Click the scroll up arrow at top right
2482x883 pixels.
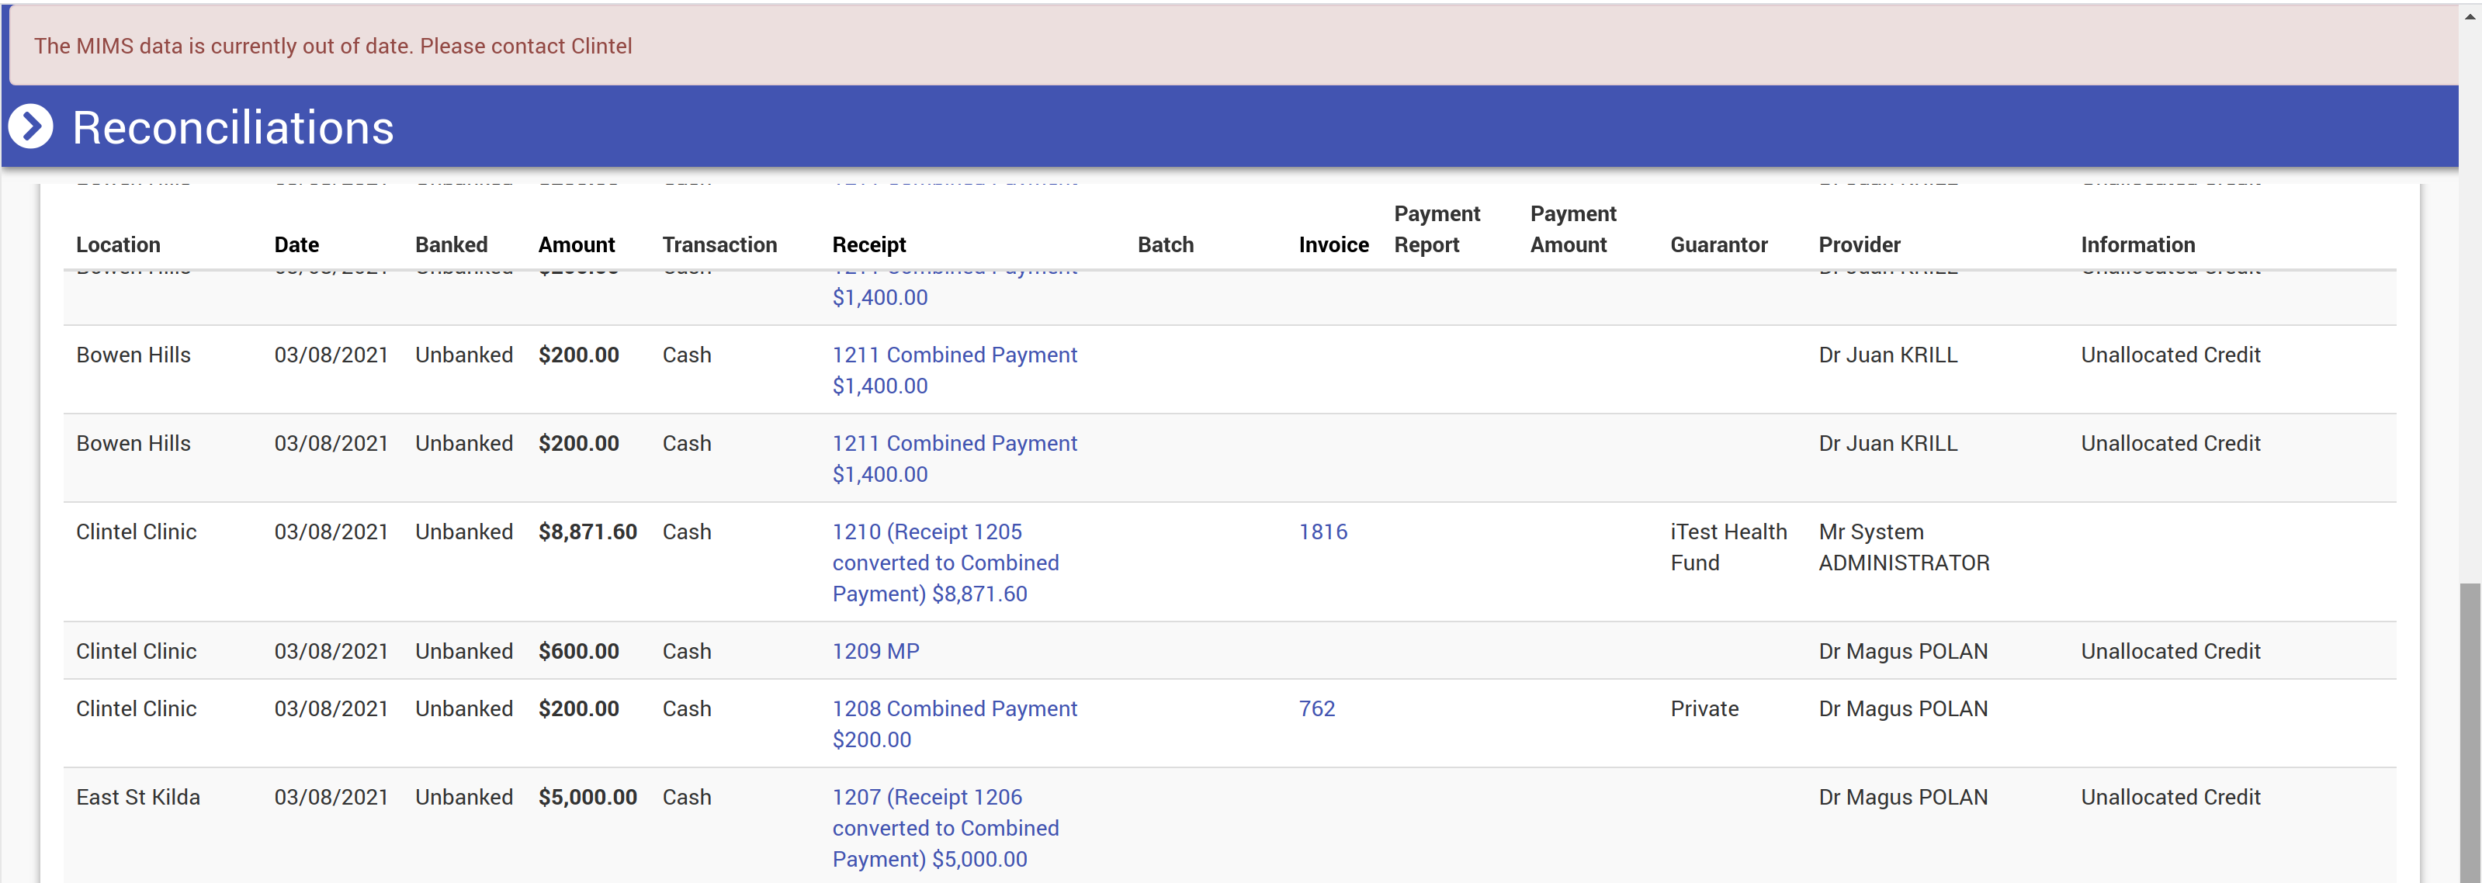tap(2470, 15)
